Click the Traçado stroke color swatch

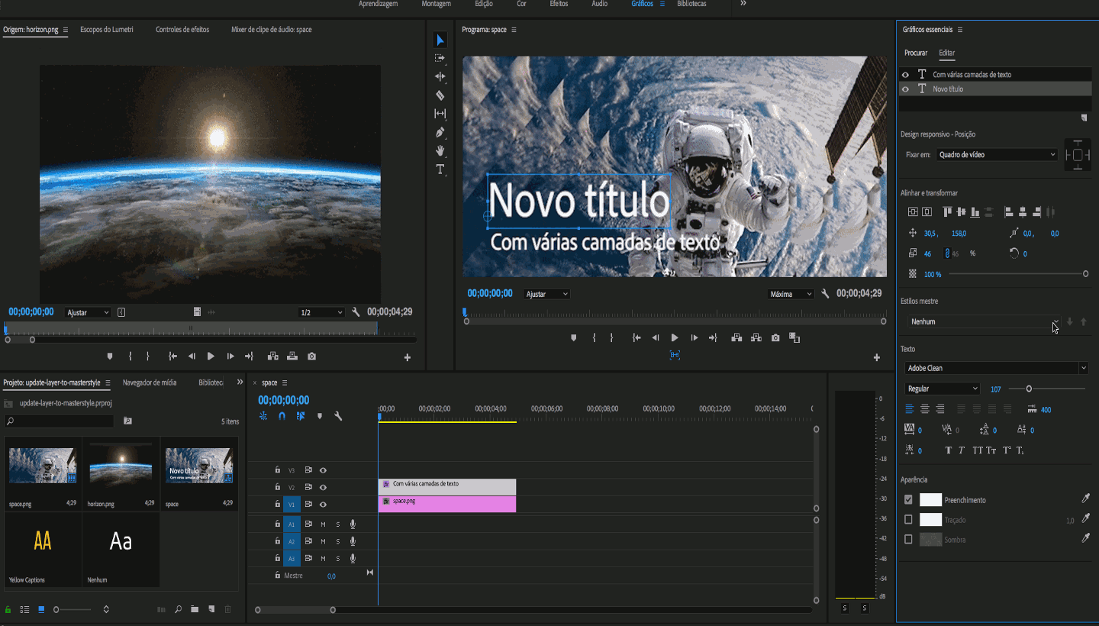930,520
